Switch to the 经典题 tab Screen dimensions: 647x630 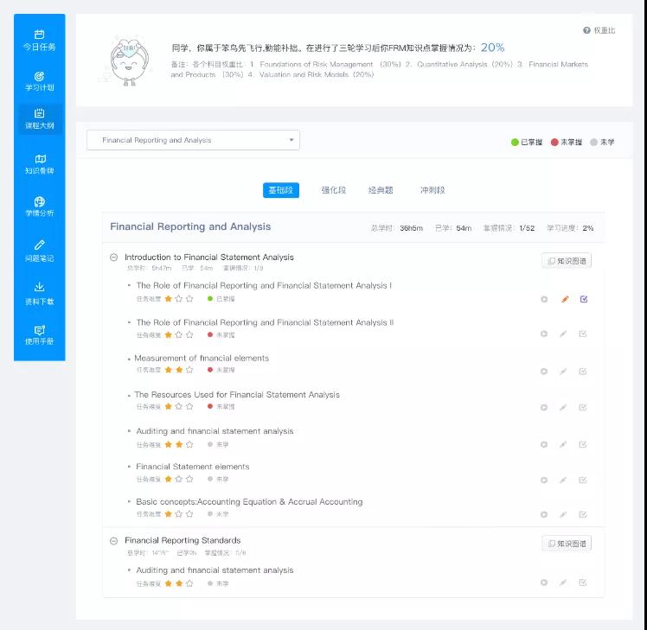tap(381, 190)
